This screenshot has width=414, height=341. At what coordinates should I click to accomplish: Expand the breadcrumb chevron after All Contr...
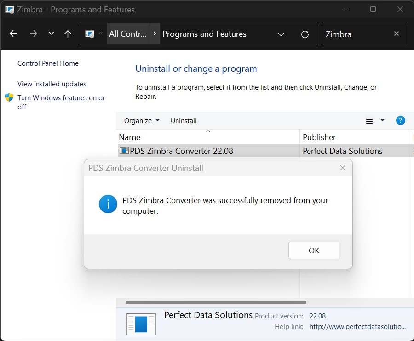click(155, 34)
